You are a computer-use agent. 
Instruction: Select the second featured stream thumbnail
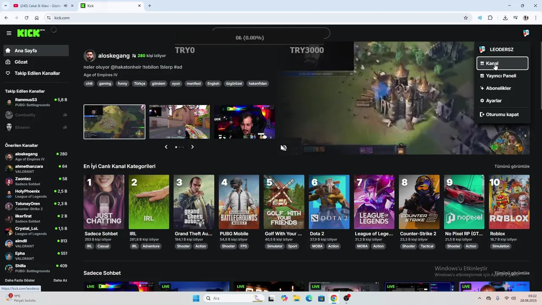click(x=180, y=122)
